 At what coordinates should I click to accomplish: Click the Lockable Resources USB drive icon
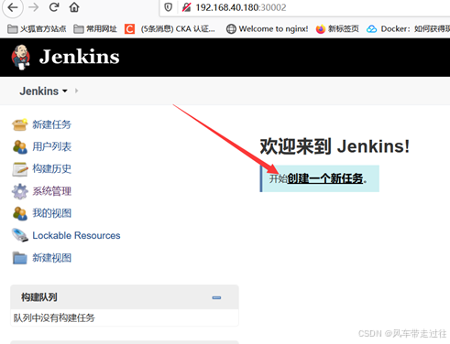(20, 235)
